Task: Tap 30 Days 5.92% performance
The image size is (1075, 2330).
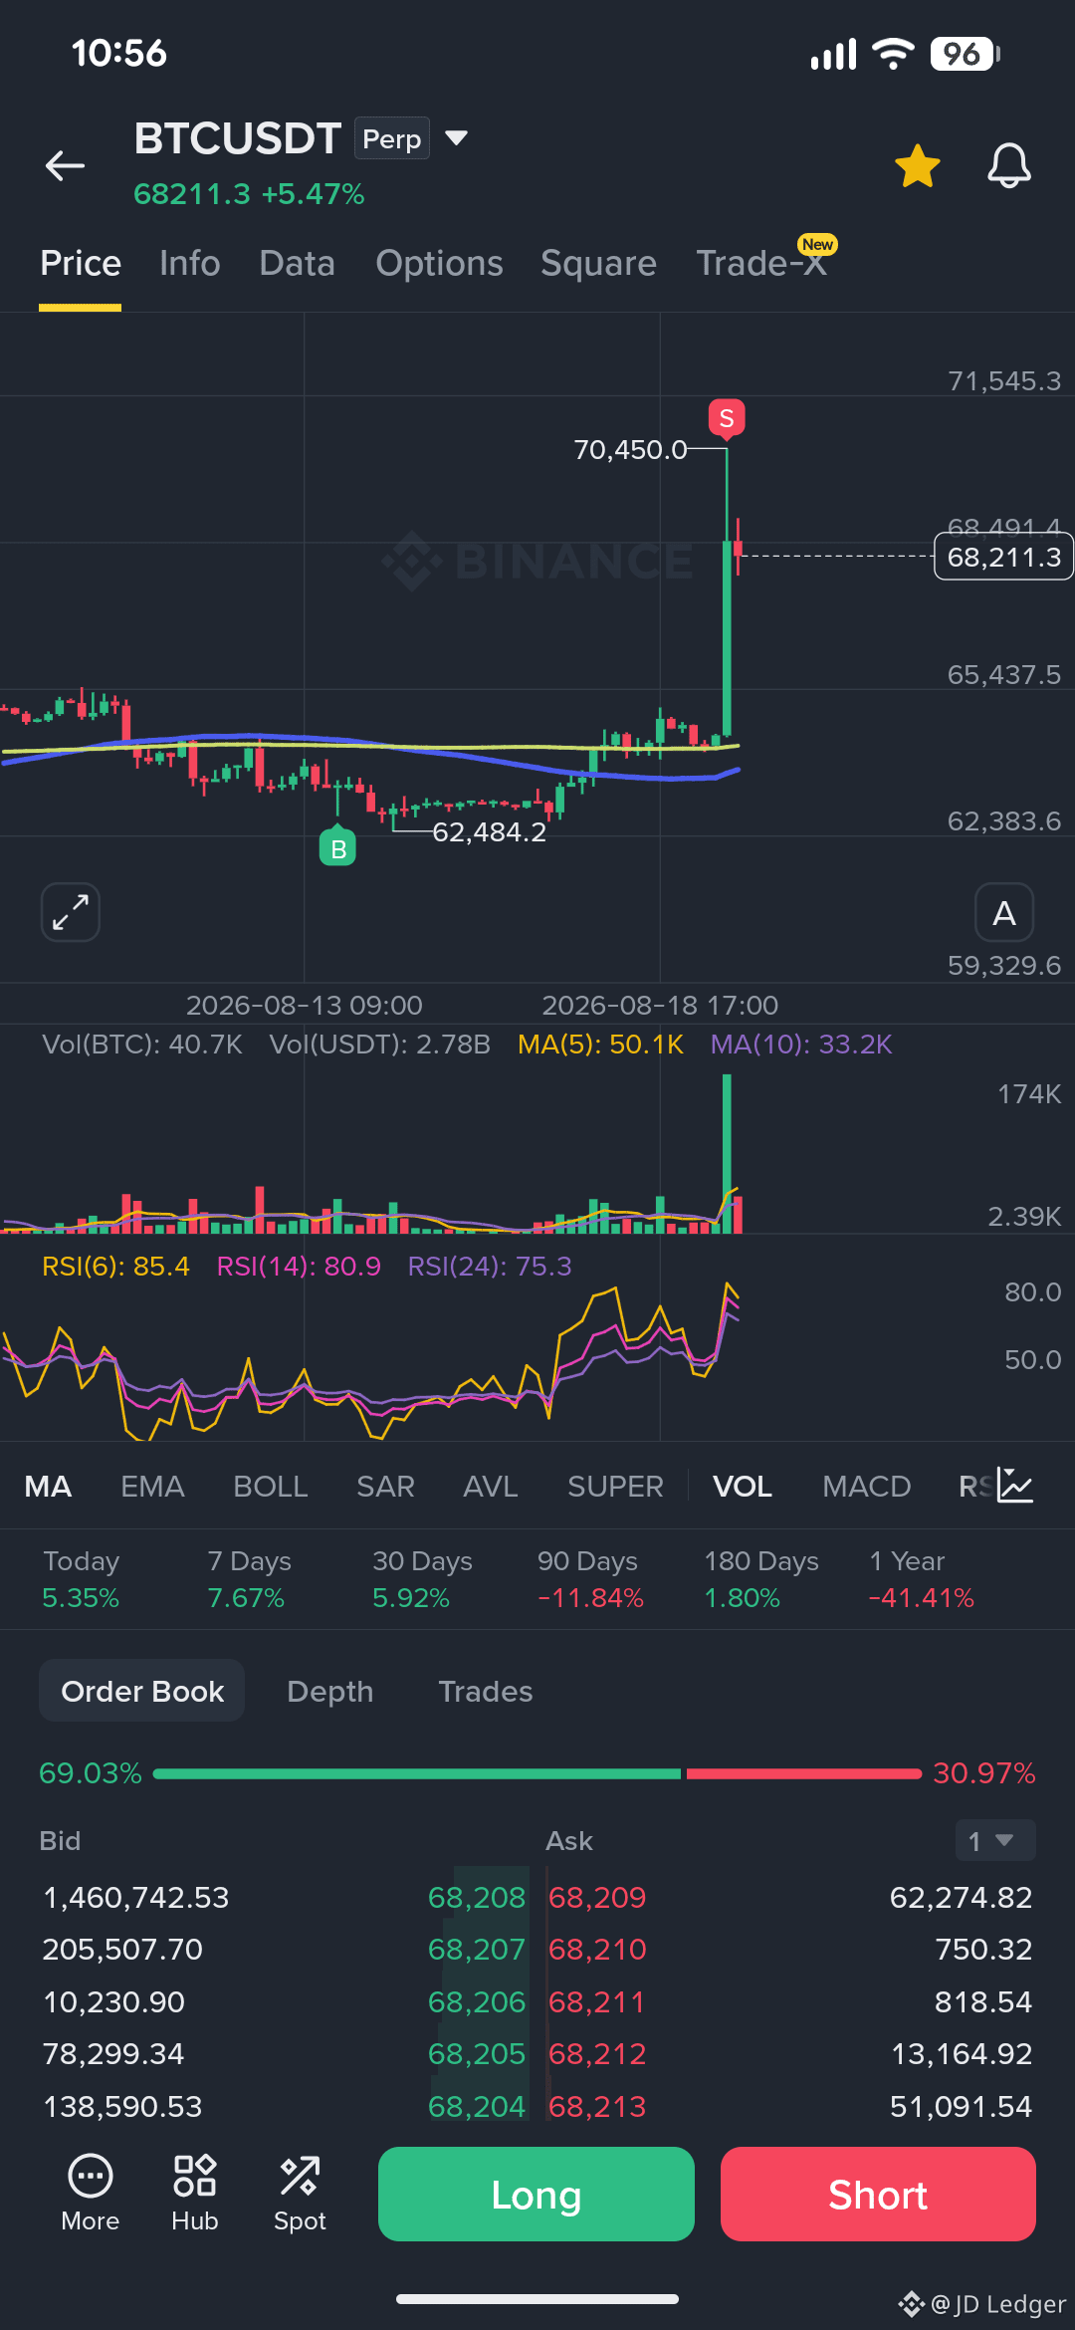Action: point(422,1579)
